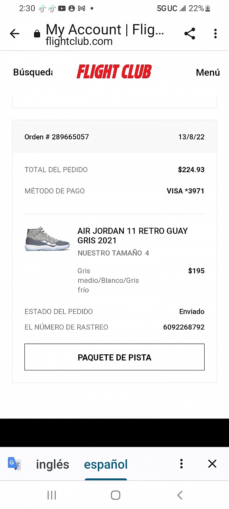
Task: Open the AIR JORDAN 11 RETRO product title
Action: tap(132, 236)
